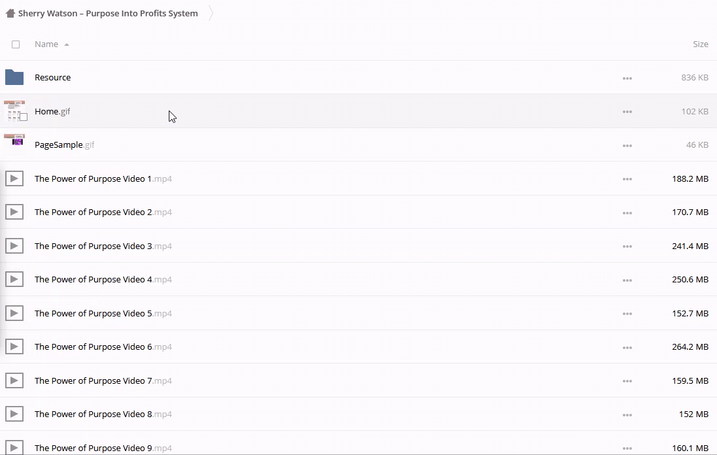Click play icon for Video 7

click(x=14, y=380)
